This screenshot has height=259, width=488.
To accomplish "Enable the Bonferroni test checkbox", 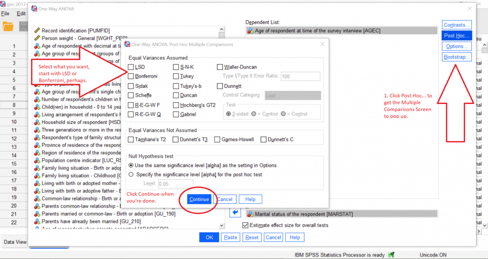I will click(x=131, y=77).
